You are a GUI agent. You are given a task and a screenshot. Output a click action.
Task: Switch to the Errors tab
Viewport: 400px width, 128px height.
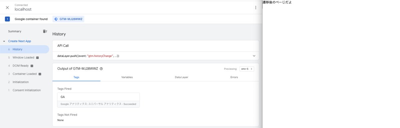234,77
